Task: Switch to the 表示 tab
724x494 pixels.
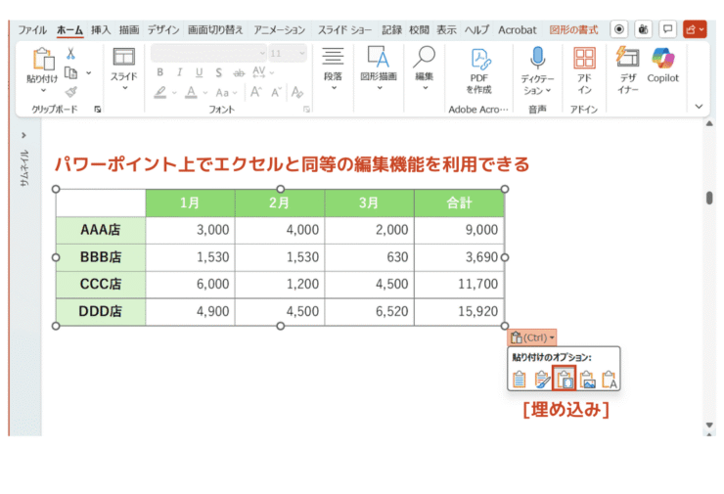Action: click(446, 30)
